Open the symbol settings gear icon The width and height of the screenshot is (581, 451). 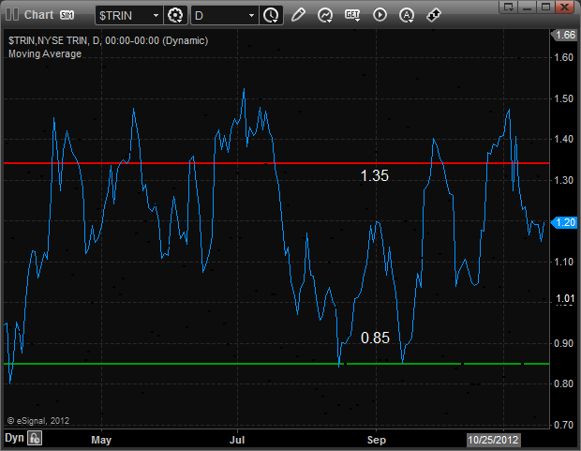click(175, 16)
